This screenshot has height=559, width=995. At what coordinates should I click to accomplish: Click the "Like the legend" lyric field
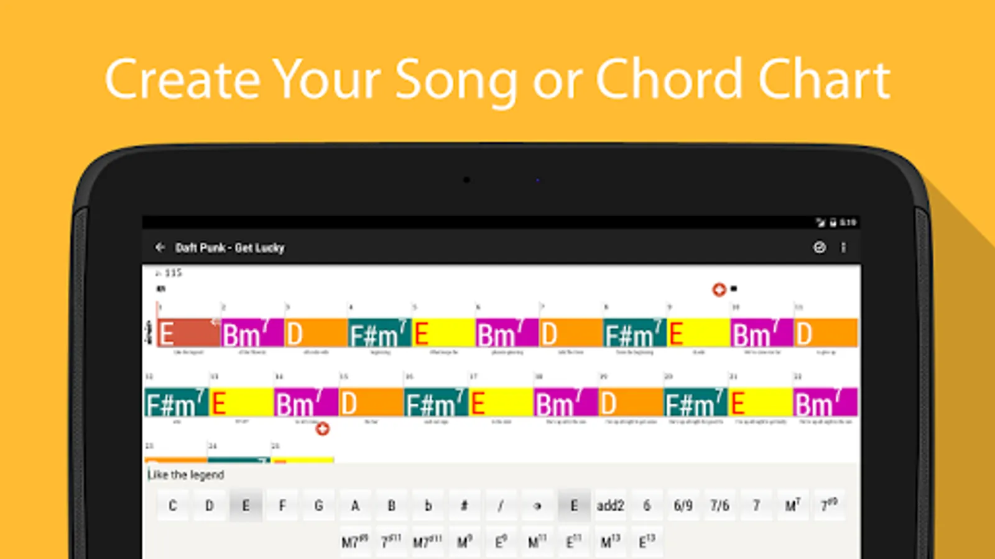(x=186, y=475)
